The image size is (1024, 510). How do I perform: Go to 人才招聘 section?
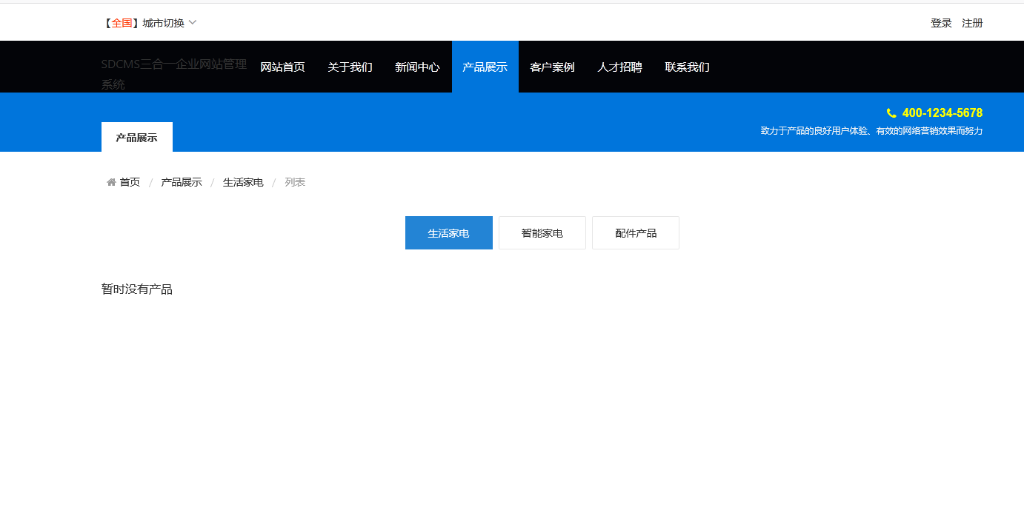pos(619,67)
